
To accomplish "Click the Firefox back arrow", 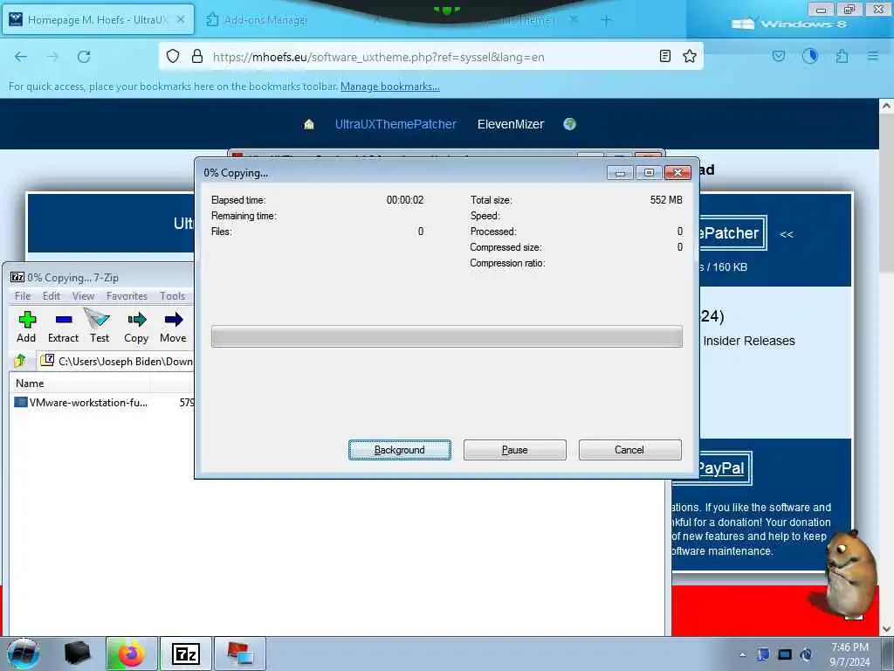I will point(21,57).
